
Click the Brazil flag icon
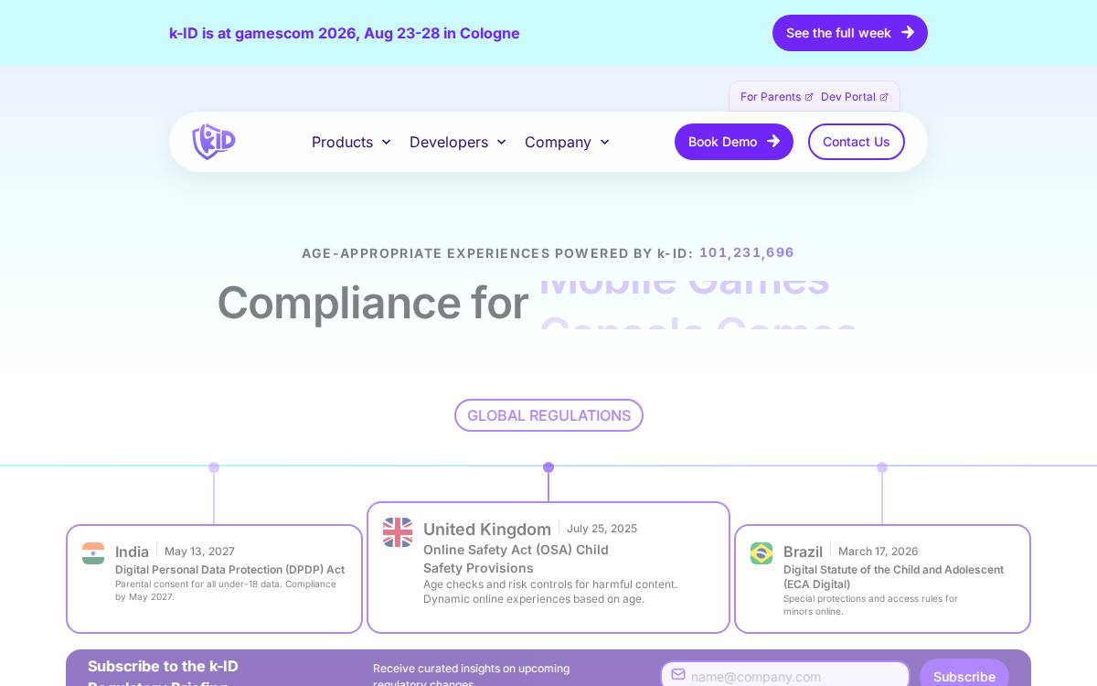click(762, 553)
